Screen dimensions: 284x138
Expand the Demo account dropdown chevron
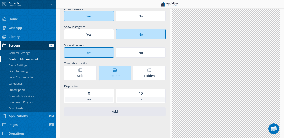point(51,4)
